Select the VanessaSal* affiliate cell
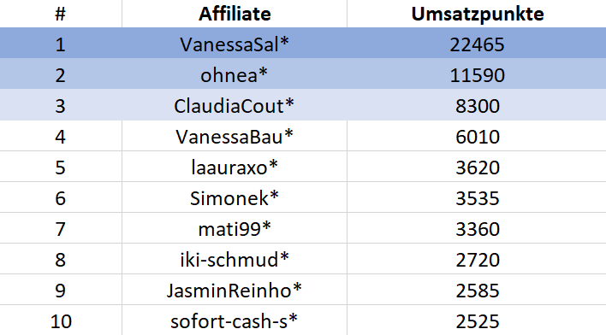The height and width of the screenshot is (335, 606). coord(235,44)
